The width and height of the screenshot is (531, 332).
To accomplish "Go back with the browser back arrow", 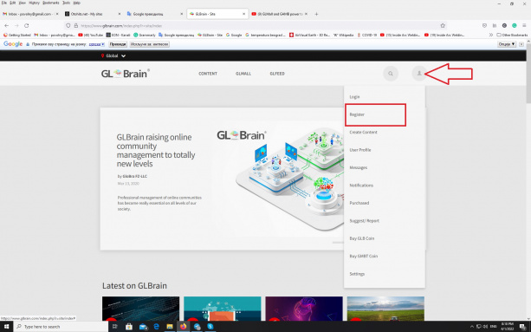I will (x=6, y=25).
